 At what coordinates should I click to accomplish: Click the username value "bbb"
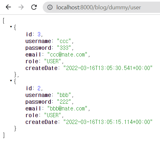tap(64, 95)
